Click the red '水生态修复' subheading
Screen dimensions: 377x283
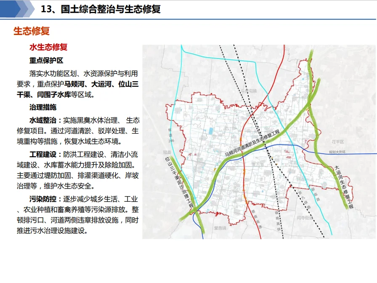[x=48, y=47]
